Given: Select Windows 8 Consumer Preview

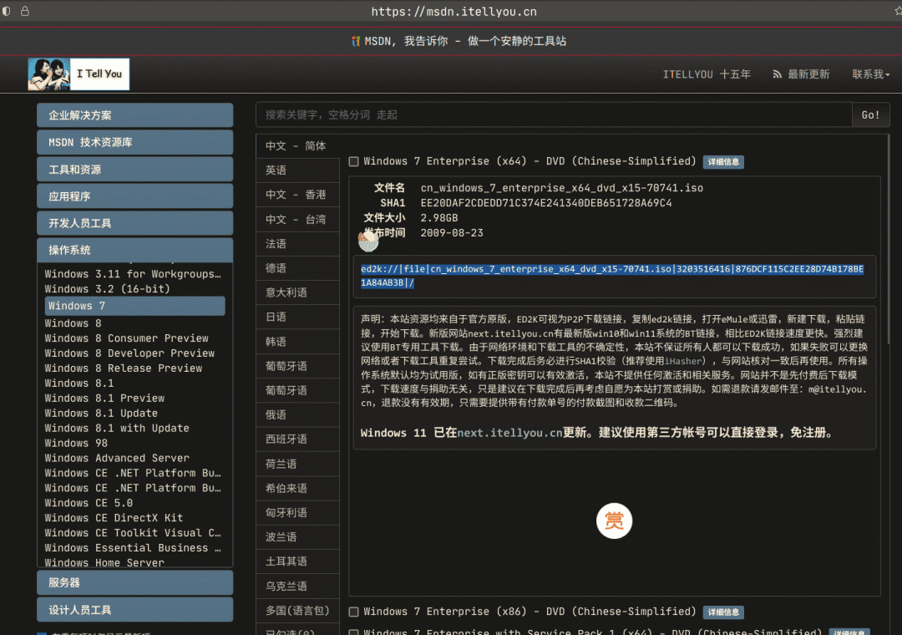Looking at the screenshot, I should 127,338.
